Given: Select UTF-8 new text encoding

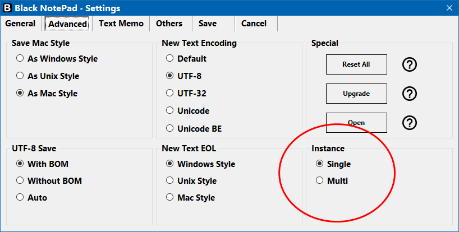Looking at the screenshot, I should (184, 76).
